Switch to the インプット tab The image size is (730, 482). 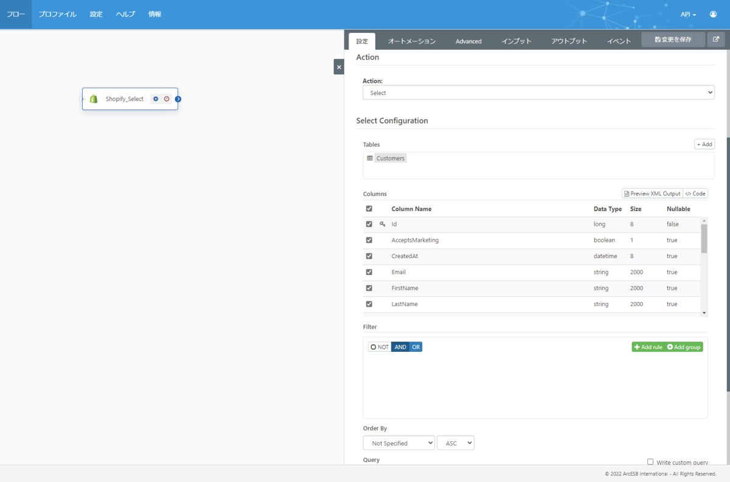[516, 41]
